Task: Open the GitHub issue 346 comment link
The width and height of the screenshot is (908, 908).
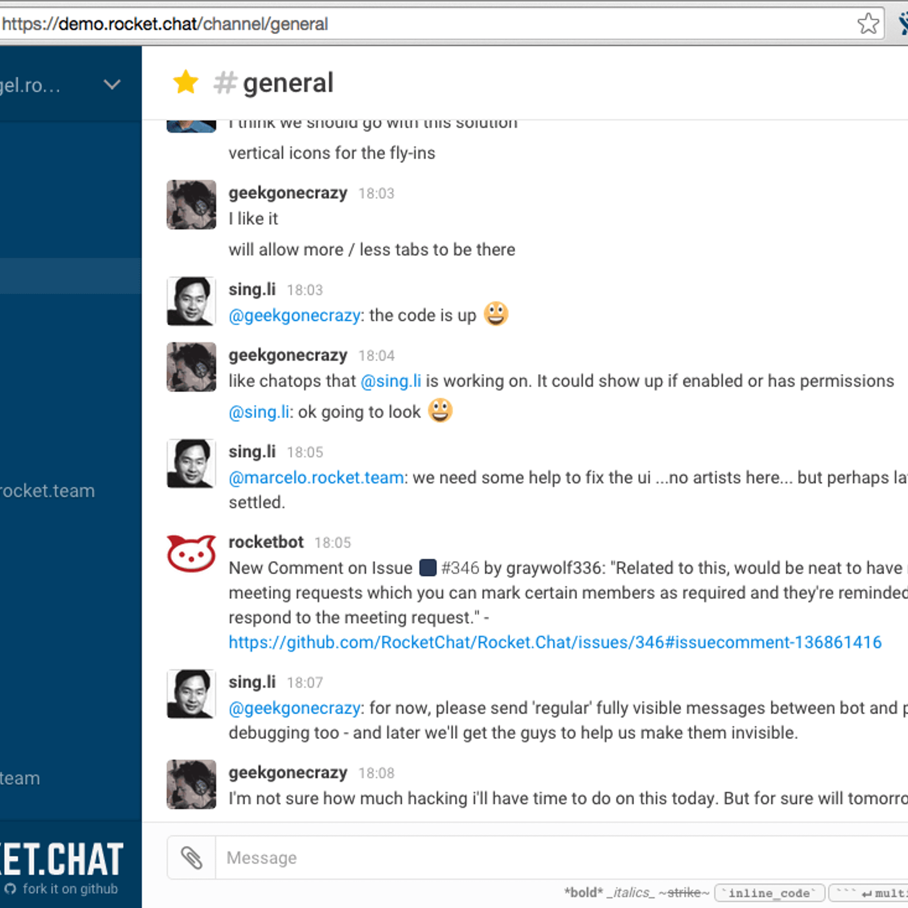Action: (x=555, y=642)
